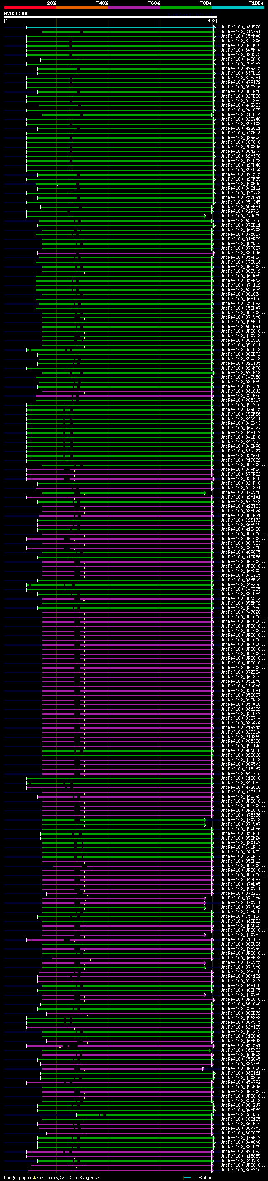Select hit label UniRef100_B6KS05
This screenshot has width=268, height=1181.
[240, 1022]
